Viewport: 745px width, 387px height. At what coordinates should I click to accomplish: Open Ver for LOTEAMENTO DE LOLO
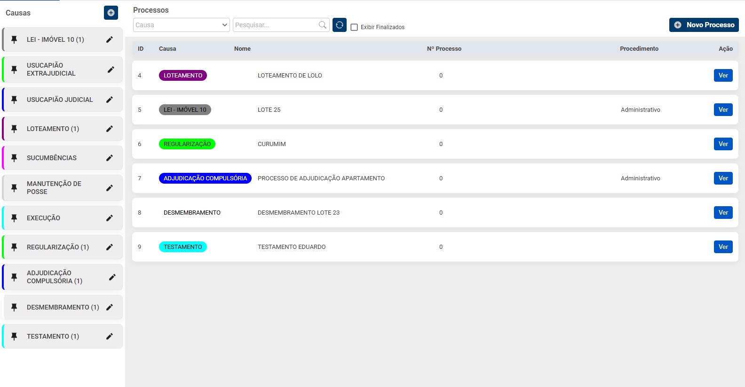click(x=723, y=76)
